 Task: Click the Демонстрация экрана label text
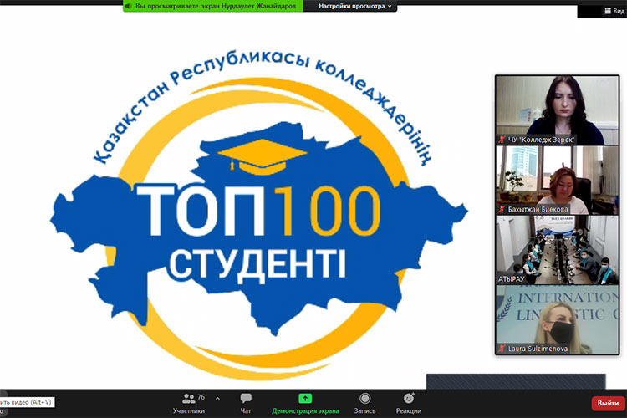[x=306, y=411]
